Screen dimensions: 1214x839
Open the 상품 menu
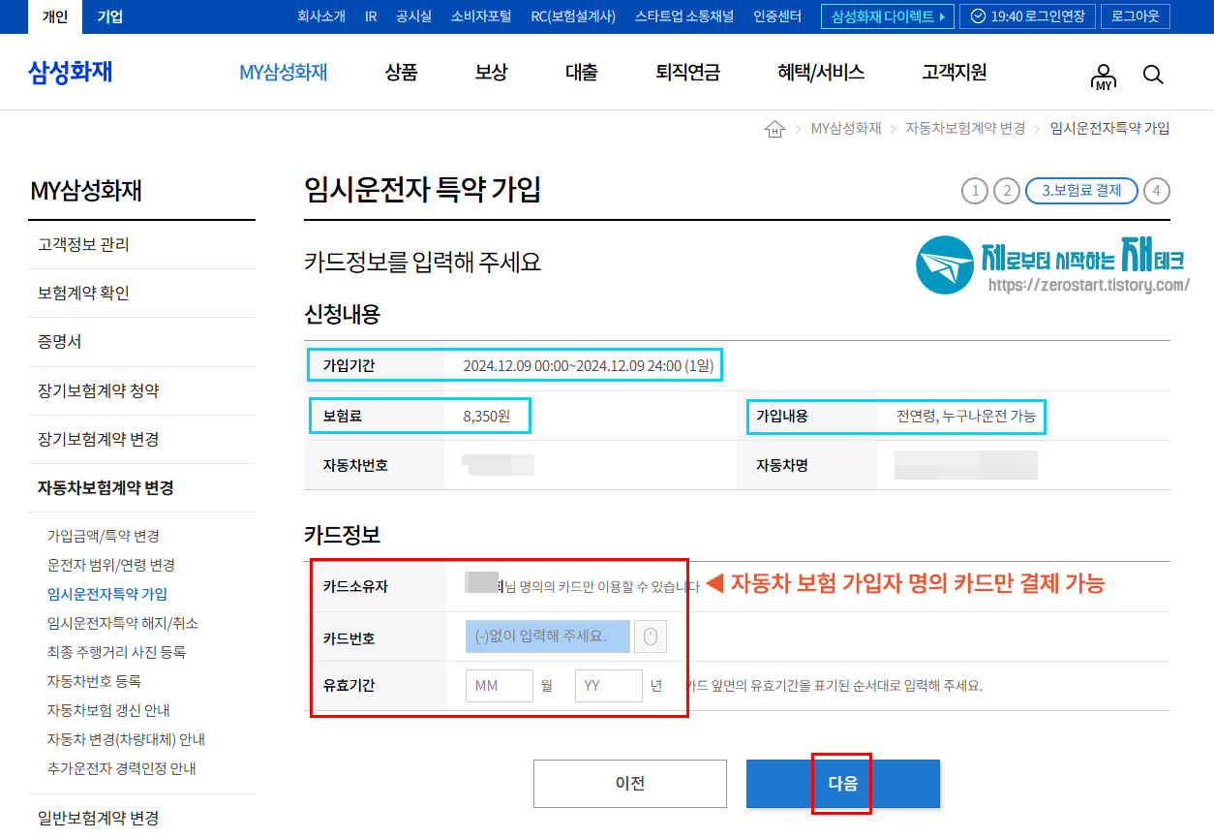coord(401,73)
